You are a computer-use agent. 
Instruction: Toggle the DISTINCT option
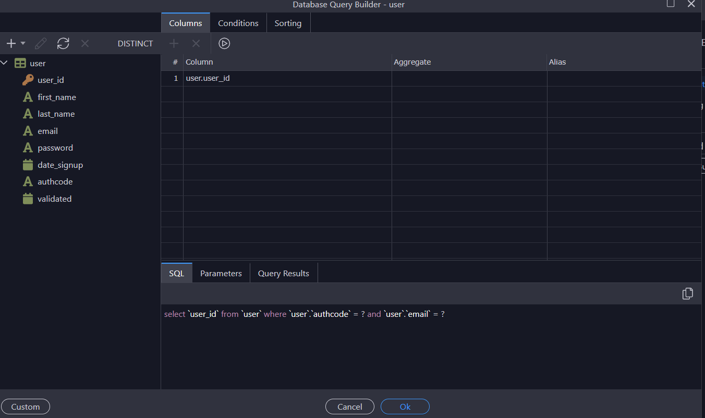(135, 44)
